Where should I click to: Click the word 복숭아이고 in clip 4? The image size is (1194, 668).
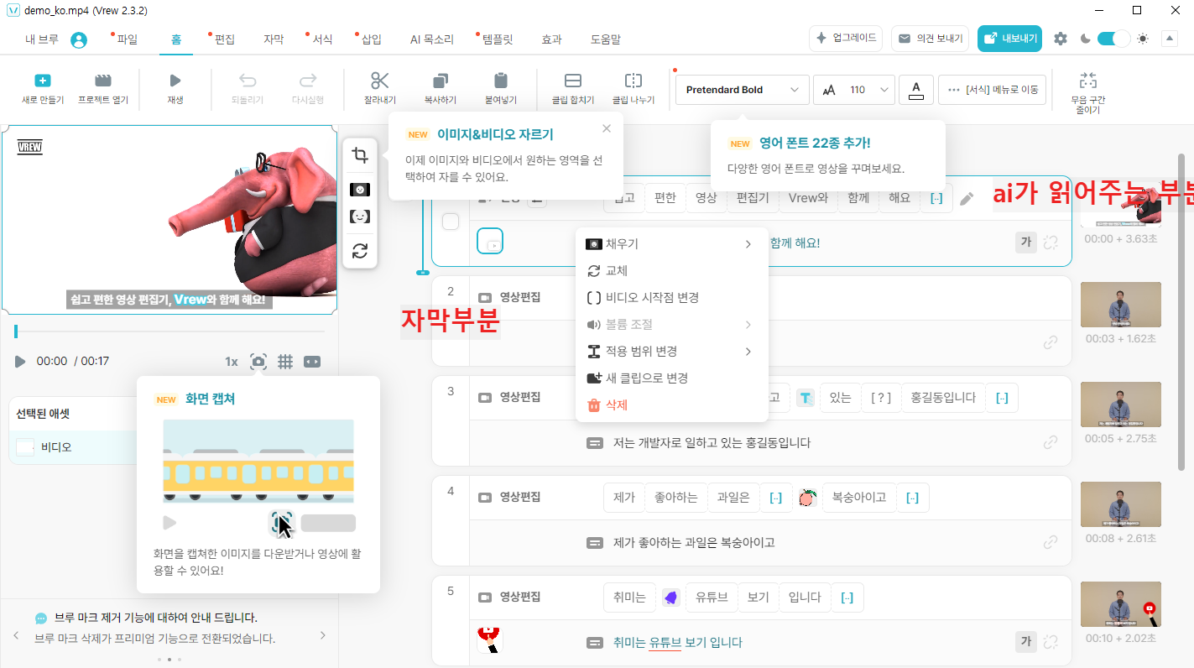pos(859,498)
